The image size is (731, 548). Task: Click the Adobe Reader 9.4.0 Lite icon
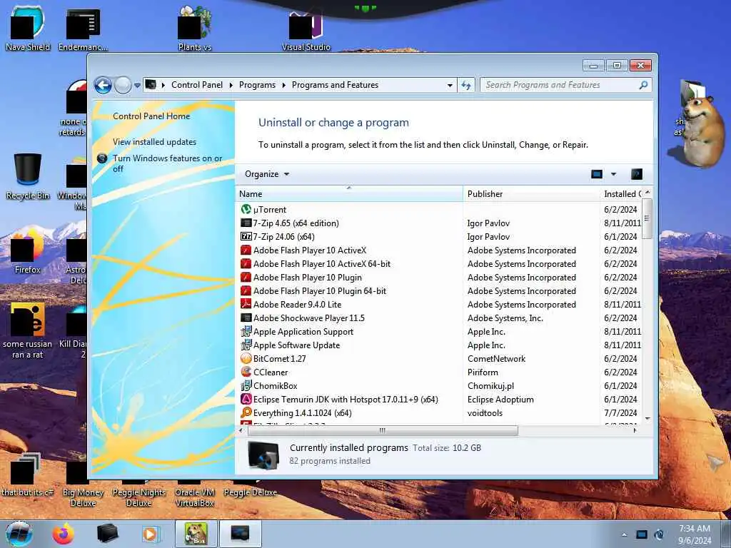[246, 304]
